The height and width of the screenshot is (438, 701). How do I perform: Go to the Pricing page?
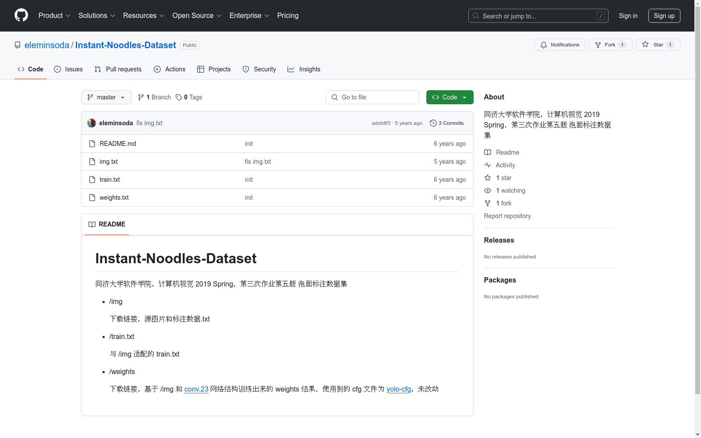288,16
